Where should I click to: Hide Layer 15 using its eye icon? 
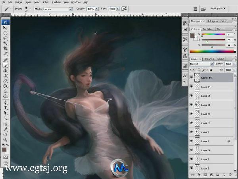(x=192, y=78)
